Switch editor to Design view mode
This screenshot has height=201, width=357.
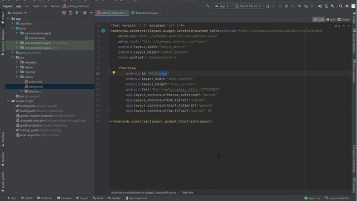click(344, 20)
